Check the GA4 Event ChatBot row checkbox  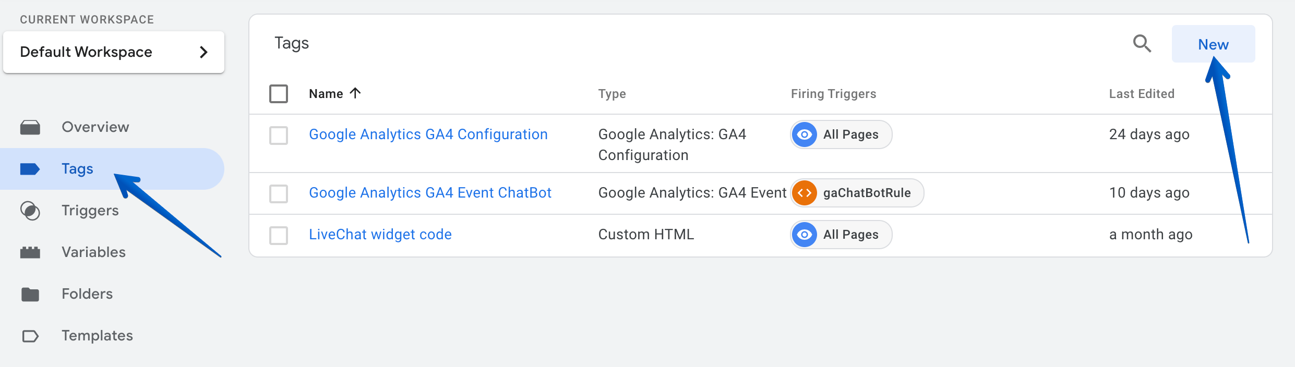click(279, 194)
